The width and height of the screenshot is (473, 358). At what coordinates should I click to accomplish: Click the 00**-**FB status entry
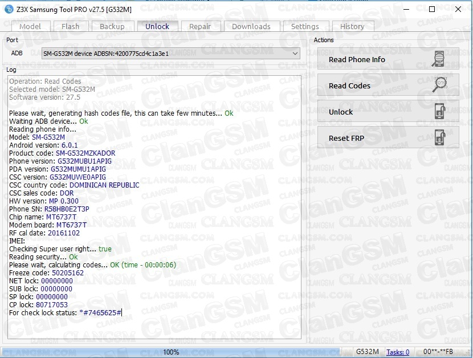438,352
